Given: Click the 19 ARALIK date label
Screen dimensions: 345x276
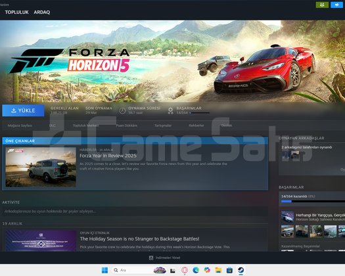Looking at the screenshot, I should coord(12,223).
